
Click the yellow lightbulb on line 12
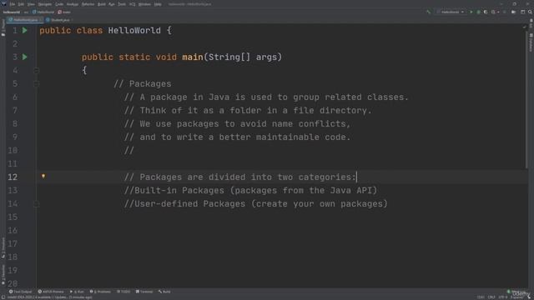43,176
